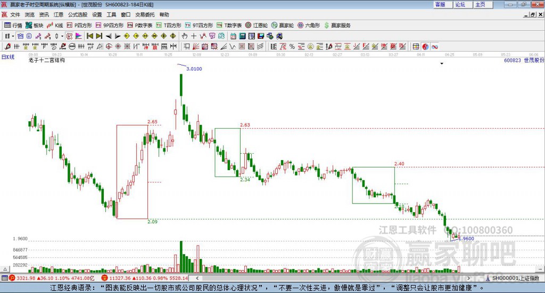
Task: Click horizontal scrollbar left arrow
Action: click(197, 278)
